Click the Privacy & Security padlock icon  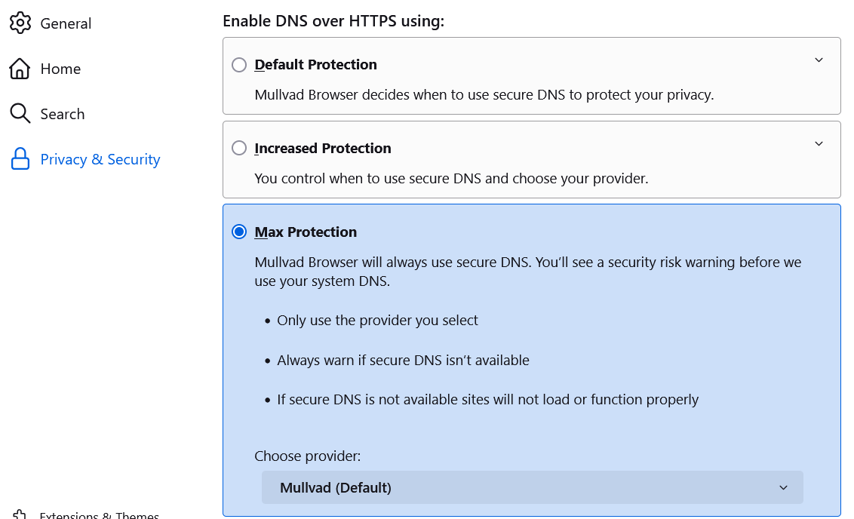point(20,159)
